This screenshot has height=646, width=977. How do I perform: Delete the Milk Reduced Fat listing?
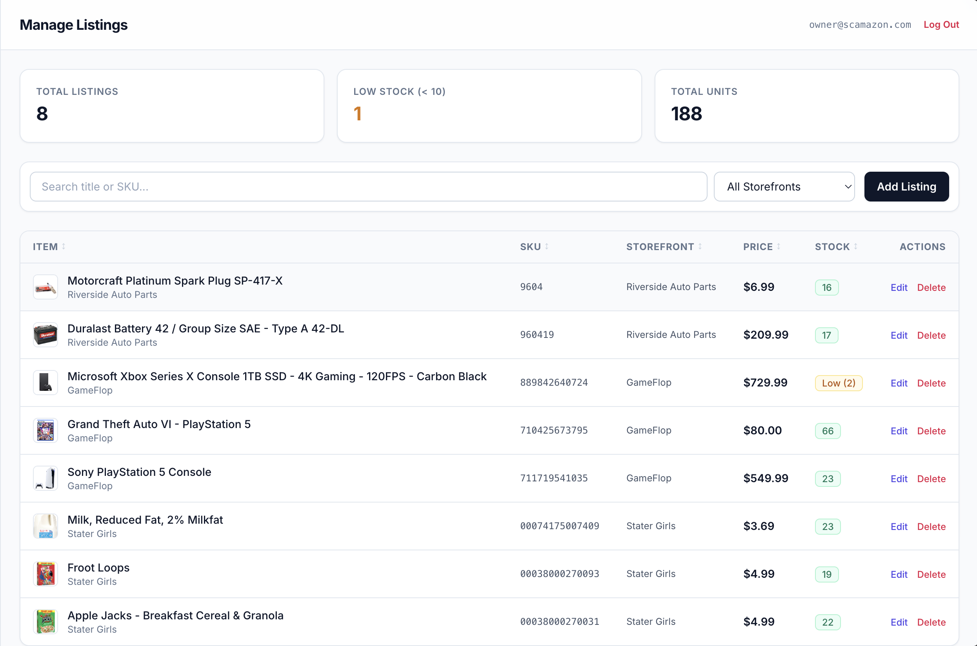point(931,526)
